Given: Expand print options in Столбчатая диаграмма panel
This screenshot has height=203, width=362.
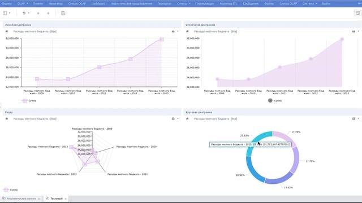Looking at the screenshot, I should pyautogui.click(x=358, y=31).
